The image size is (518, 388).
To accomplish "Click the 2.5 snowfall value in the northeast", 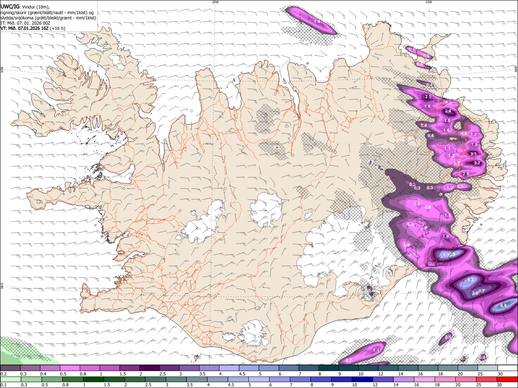I will [428, 97].
